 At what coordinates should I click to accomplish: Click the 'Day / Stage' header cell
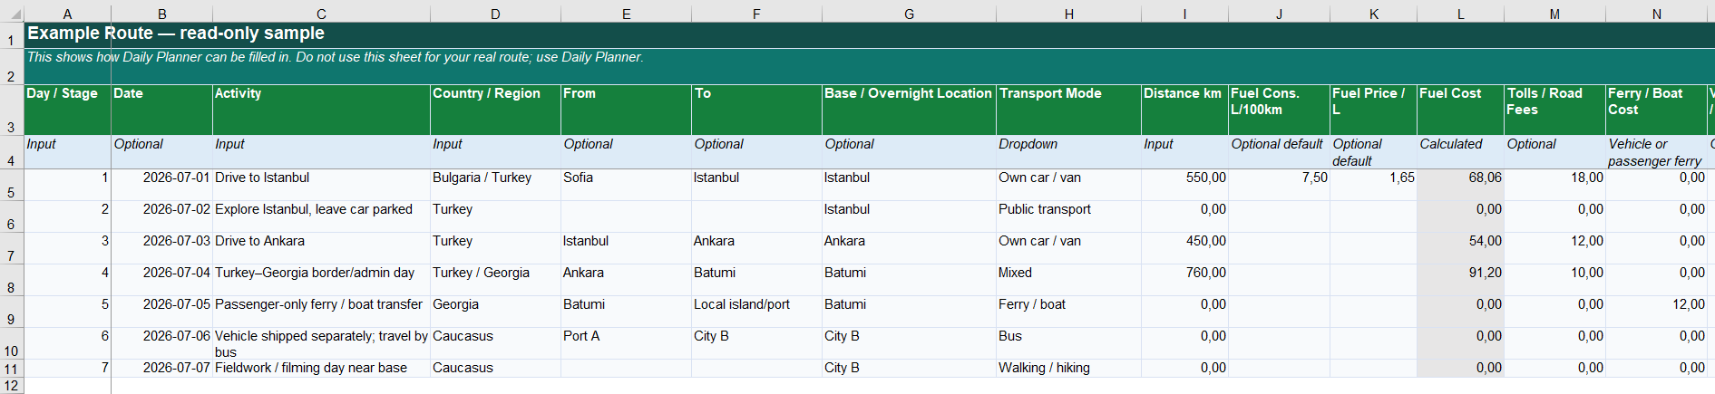(67, 110)
